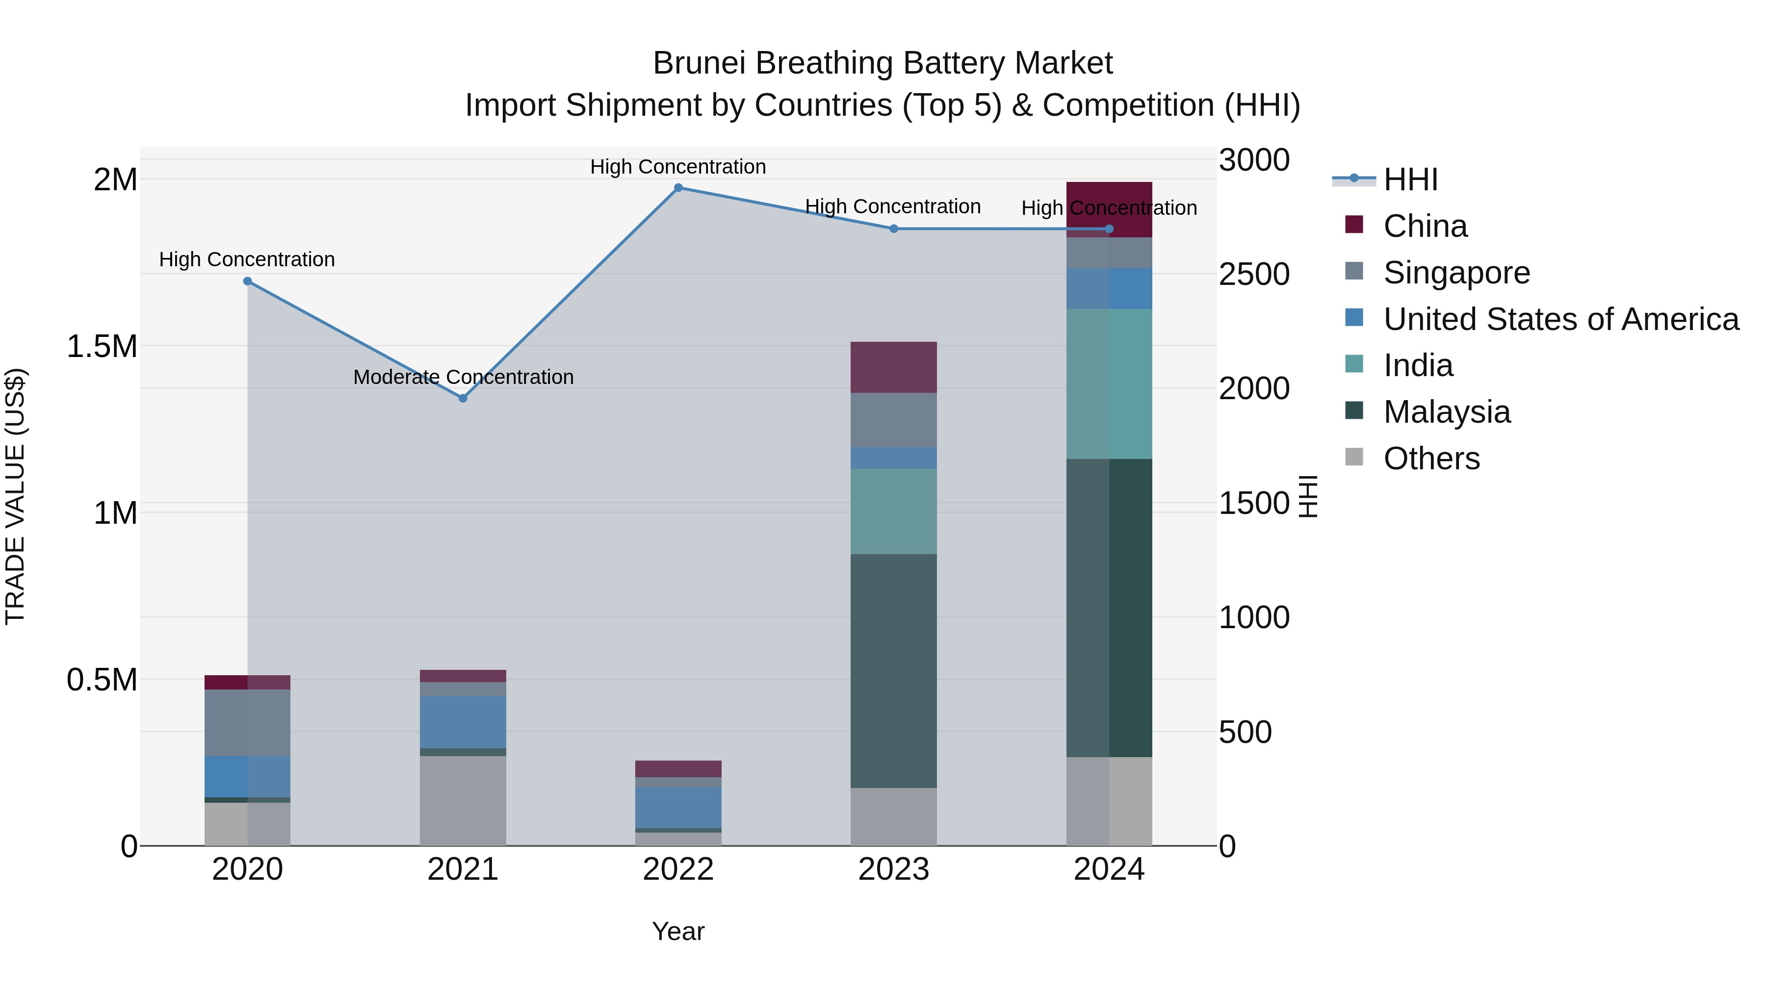Click the '1.5M' left axis tick
Viewport: 1766px width, 993px height.
tap(102, 347)
